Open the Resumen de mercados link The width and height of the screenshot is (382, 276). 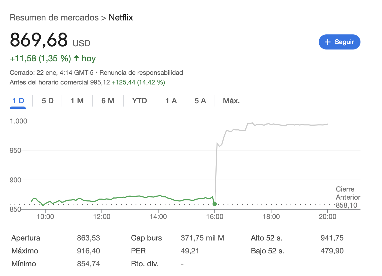[x=54, y=17]
